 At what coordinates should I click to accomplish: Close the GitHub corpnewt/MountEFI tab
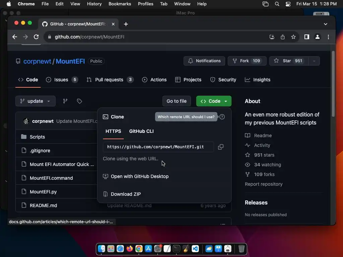point(113,24)
